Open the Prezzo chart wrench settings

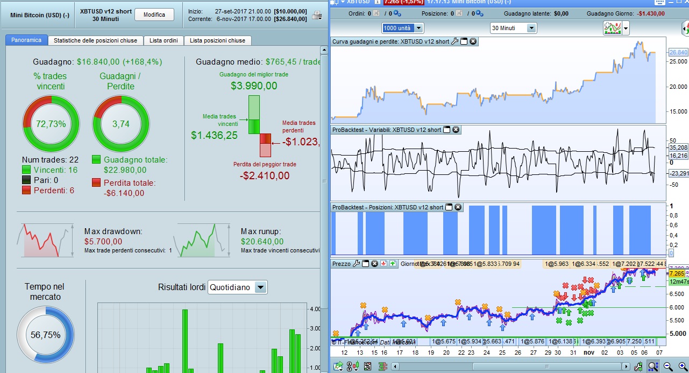click(x=356, y=264)
